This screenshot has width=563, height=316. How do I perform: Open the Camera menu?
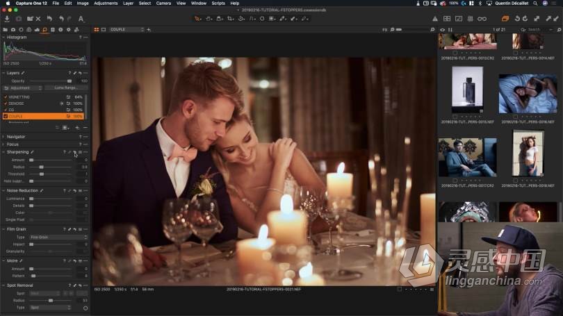[x=163, y=3]
